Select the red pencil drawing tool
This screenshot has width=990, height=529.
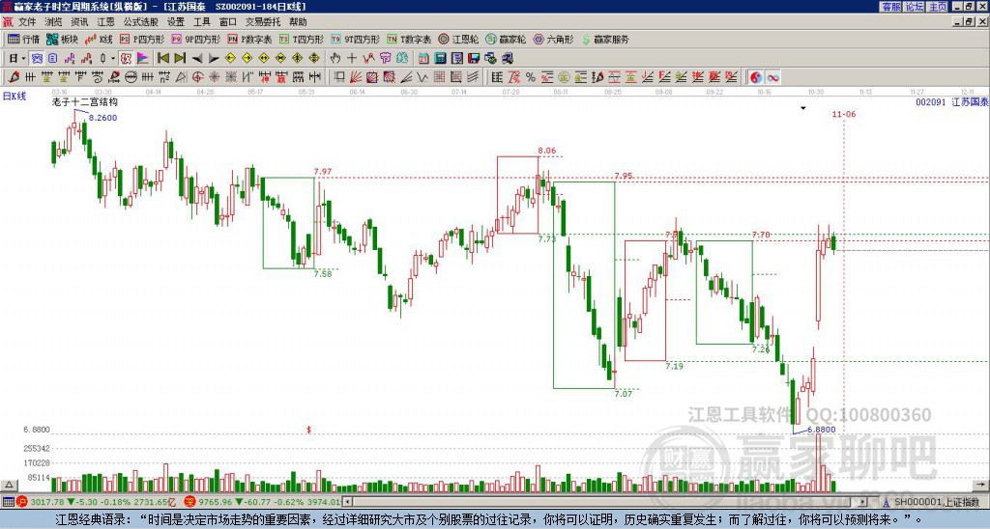13,77
